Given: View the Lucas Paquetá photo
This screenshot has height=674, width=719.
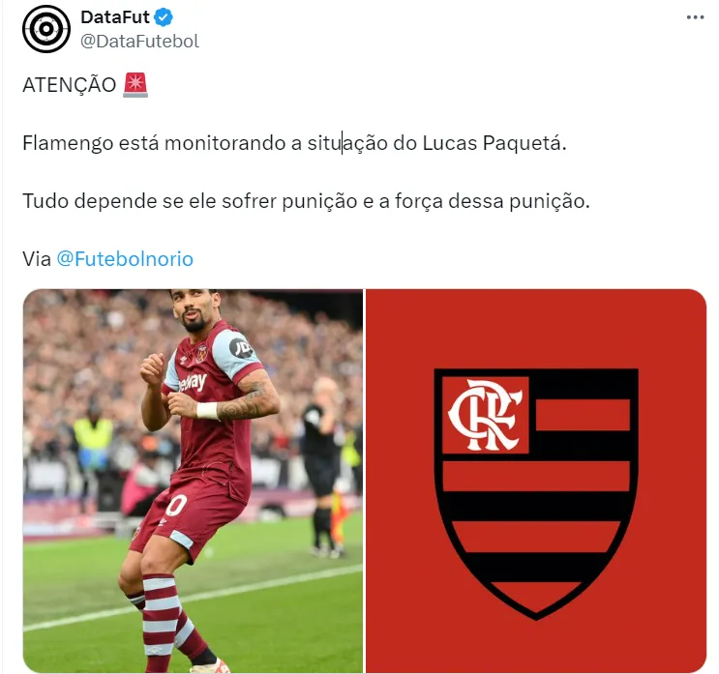Looking at the screenshot, I should click(193, 481).
